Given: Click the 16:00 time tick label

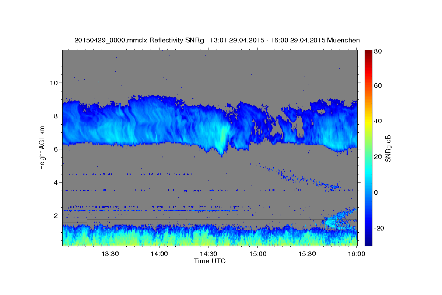Looking at the screenshot, I should click(x=357, y=254).
